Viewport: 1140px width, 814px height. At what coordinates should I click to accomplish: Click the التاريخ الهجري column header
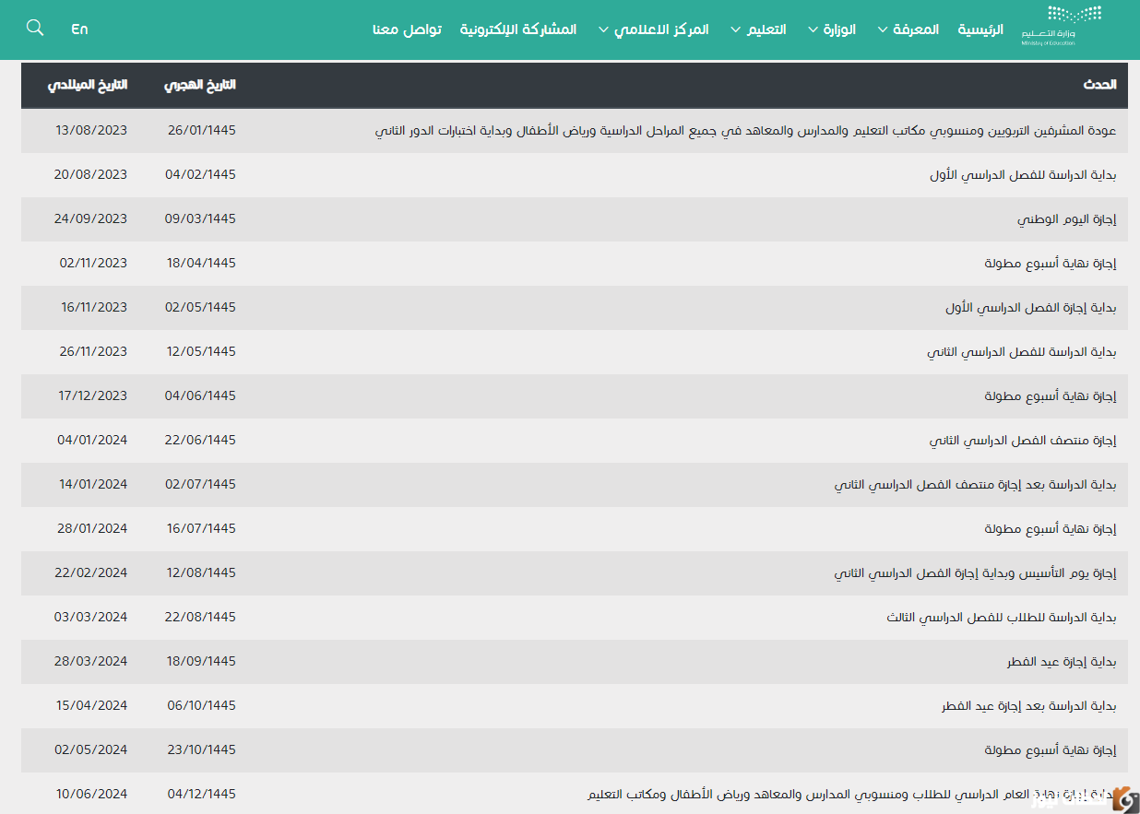(x=200, y=85)
